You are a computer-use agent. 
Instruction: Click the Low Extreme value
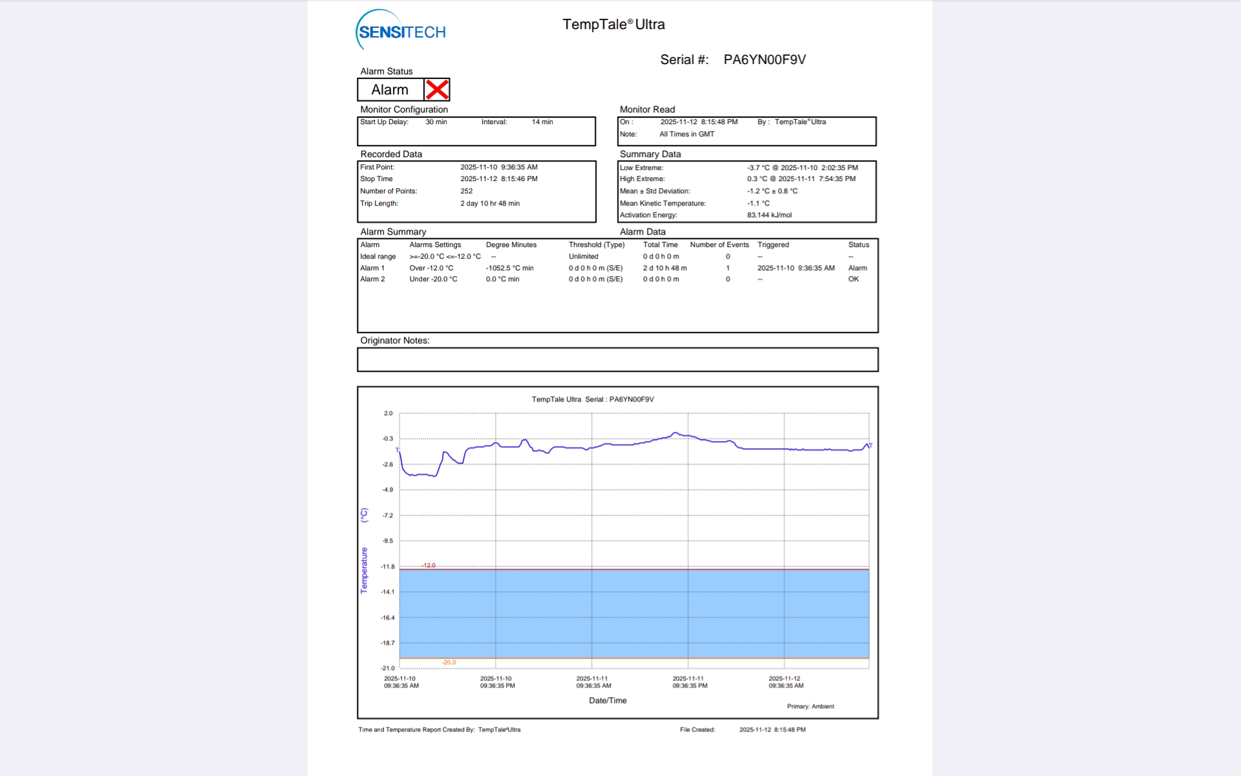click(x=802, y=167)
